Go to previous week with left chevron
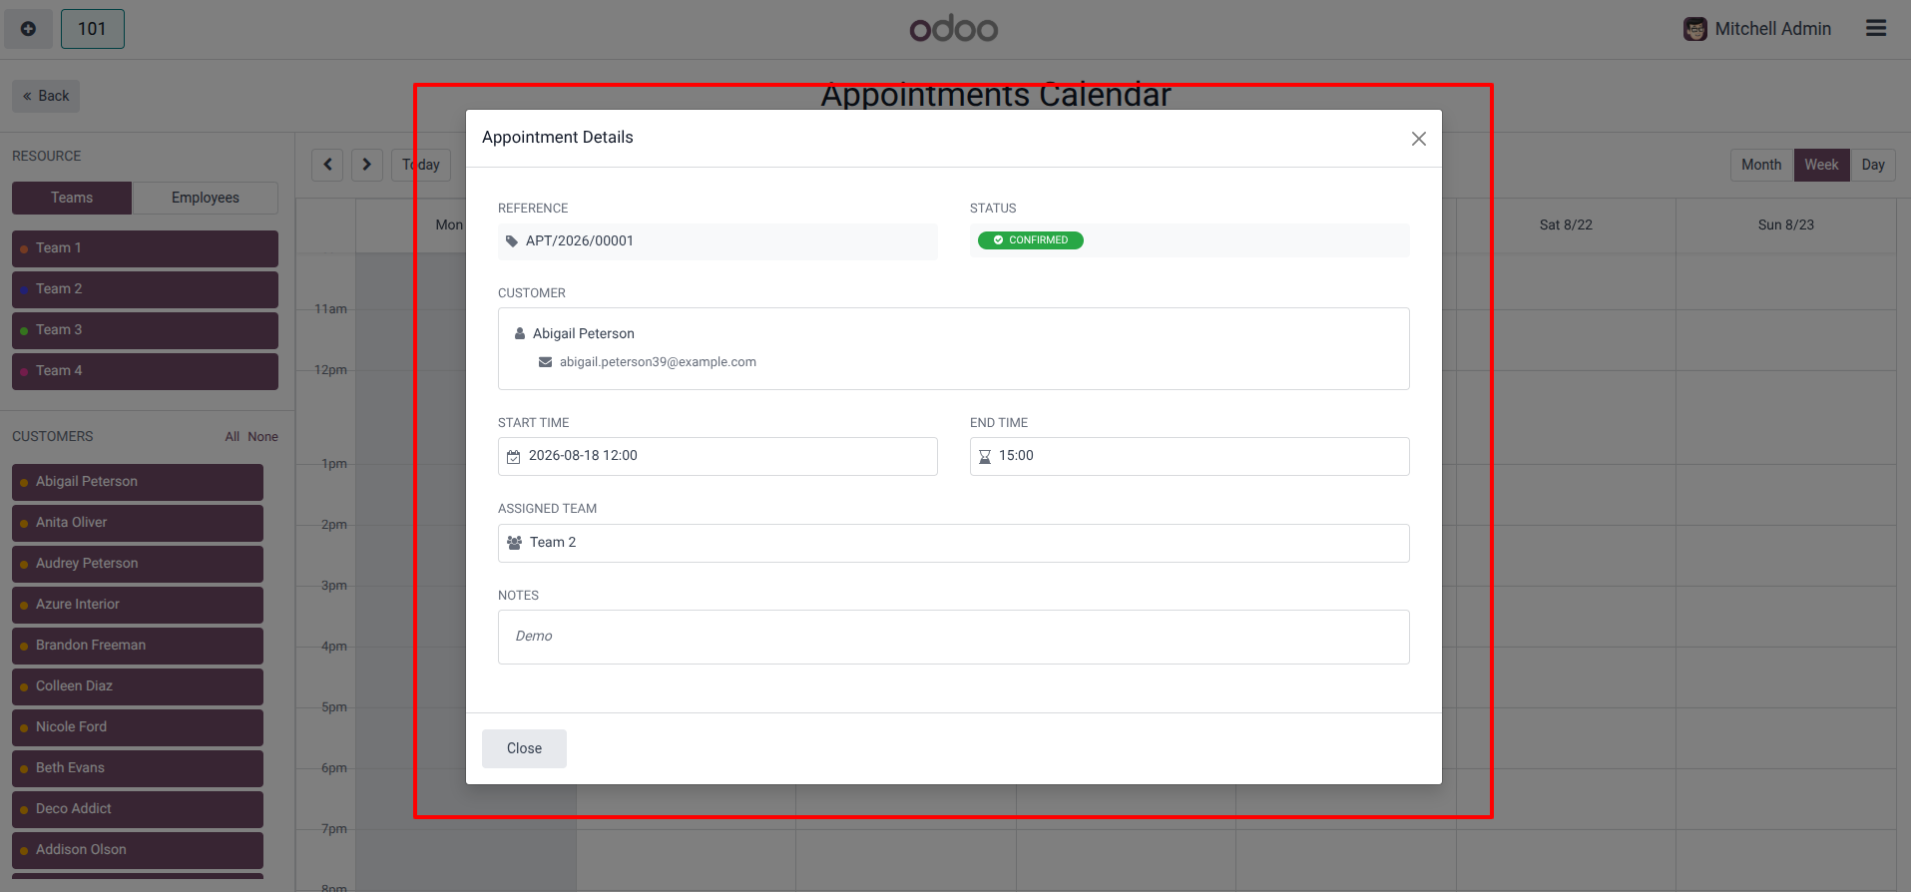1911x892 pixels. [327, 165]
